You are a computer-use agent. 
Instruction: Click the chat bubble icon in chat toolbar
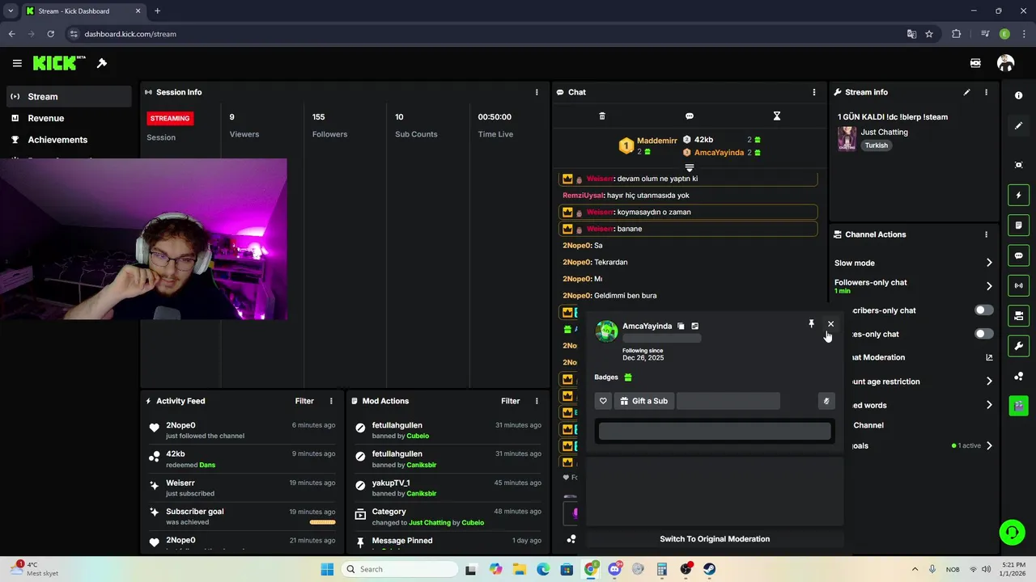690,116
